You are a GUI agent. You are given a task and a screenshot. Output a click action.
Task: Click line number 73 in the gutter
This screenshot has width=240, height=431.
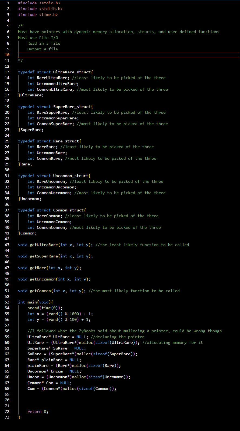(x=7, y=417)
